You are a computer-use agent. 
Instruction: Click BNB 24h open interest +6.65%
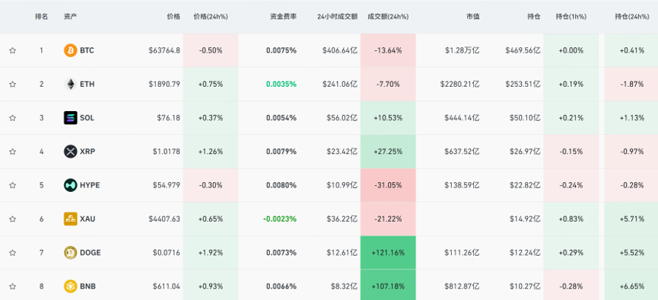(x=631, y=286)
